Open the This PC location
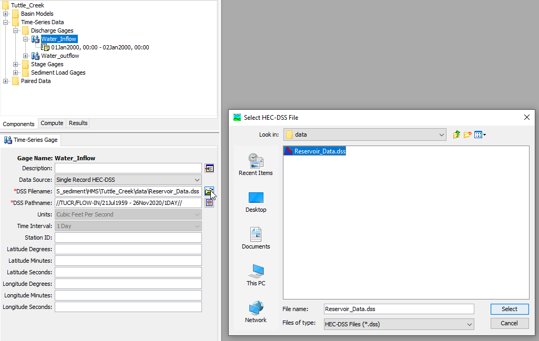 (256, 275)
